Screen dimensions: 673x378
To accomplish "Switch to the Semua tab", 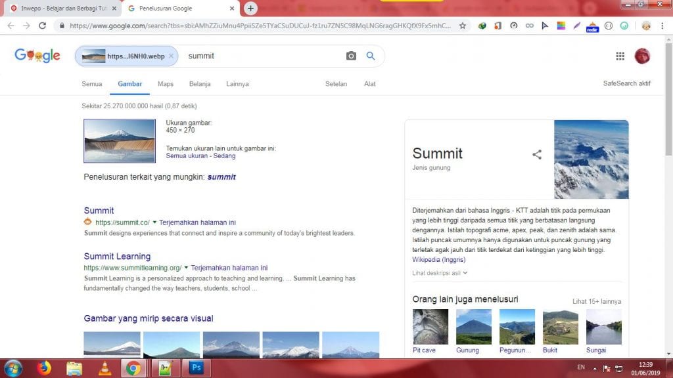I will 92,84.
